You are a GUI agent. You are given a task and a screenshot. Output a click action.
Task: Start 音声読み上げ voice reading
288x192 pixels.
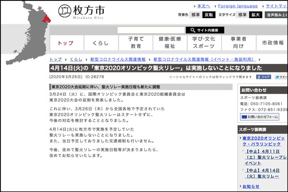point(276,15)
